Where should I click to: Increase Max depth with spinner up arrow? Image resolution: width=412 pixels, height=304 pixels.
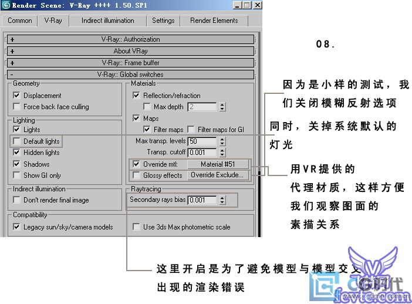point(222,104)
